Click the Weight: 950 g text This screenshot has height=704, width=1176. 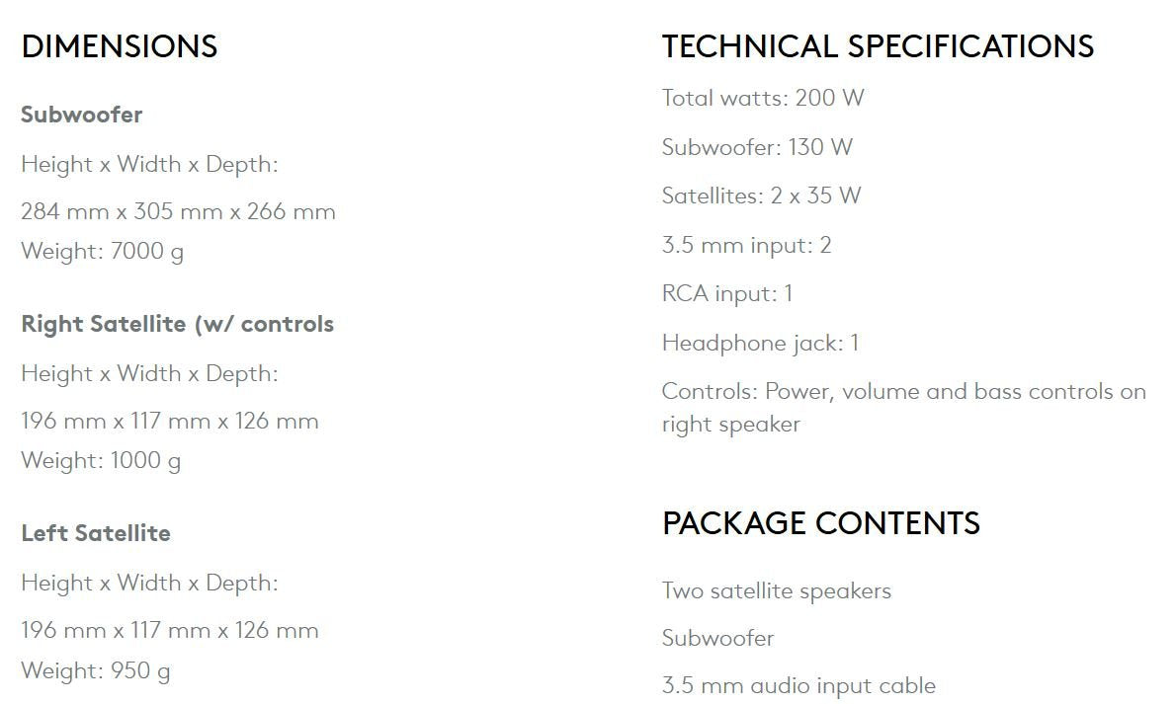click(95, 670)
